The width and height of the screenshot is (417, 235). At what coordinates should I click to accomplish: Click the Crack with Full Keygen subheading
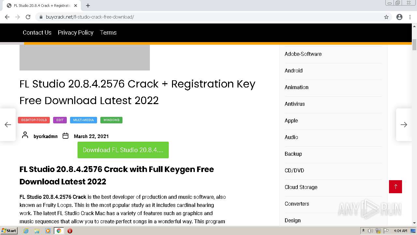tap(117, 175)
